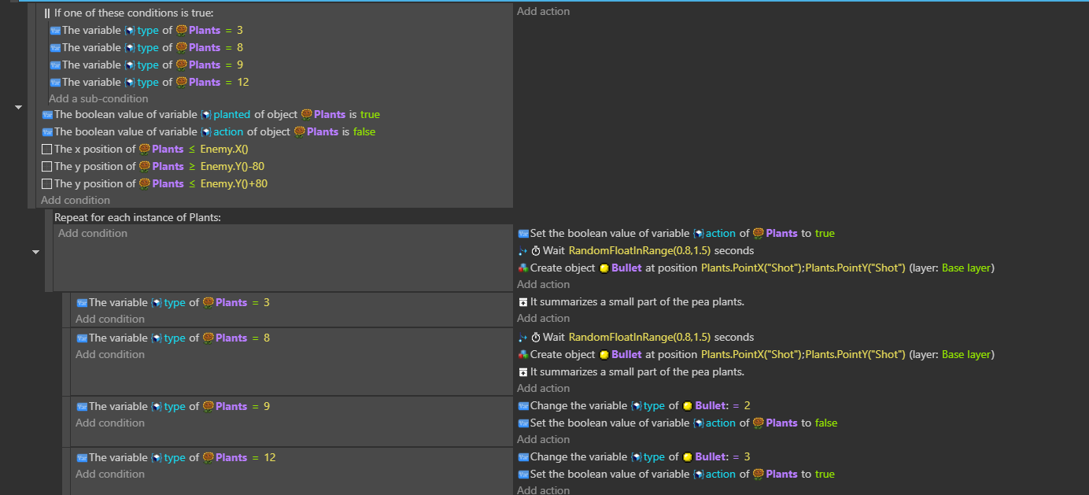Click the variable icon of the Set action to false action

pos(522,423)
